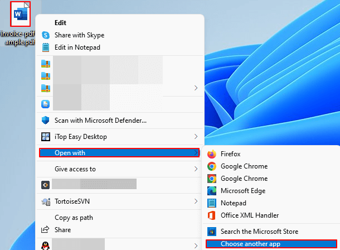Click the third archive folder icon

(x=46, y=88)
